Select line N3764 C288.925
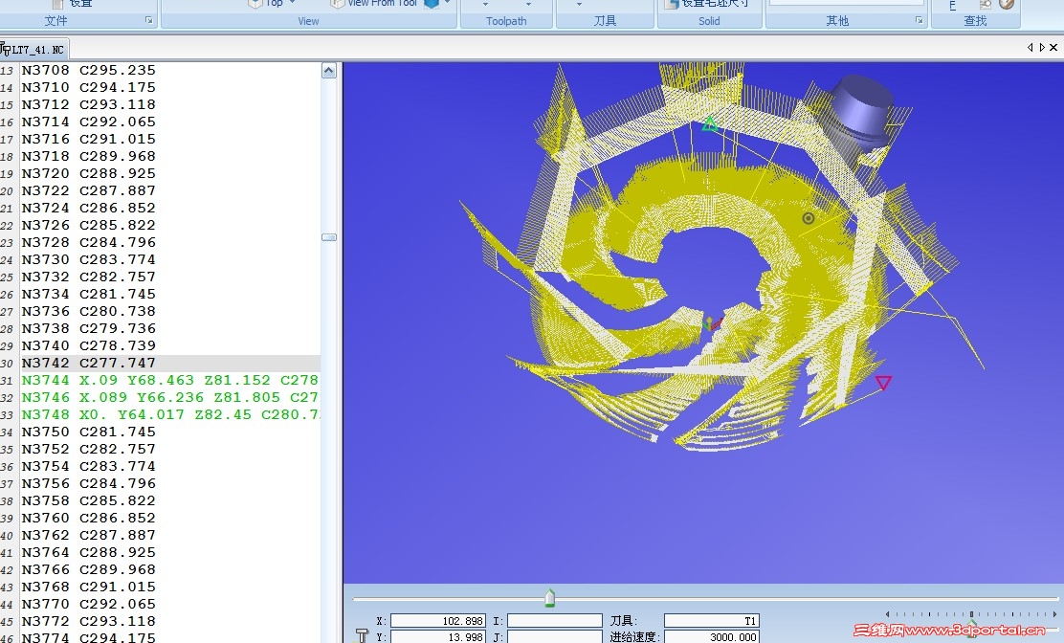This screenshot has height=643, width=1064. tap(88, 553)
